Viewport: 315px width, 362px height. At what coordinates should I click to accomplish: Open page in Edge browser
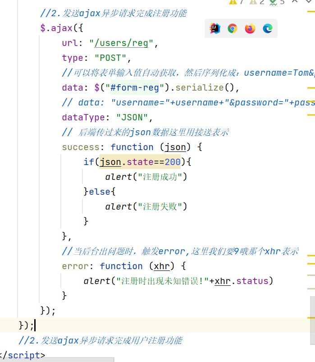coord(268,29)
